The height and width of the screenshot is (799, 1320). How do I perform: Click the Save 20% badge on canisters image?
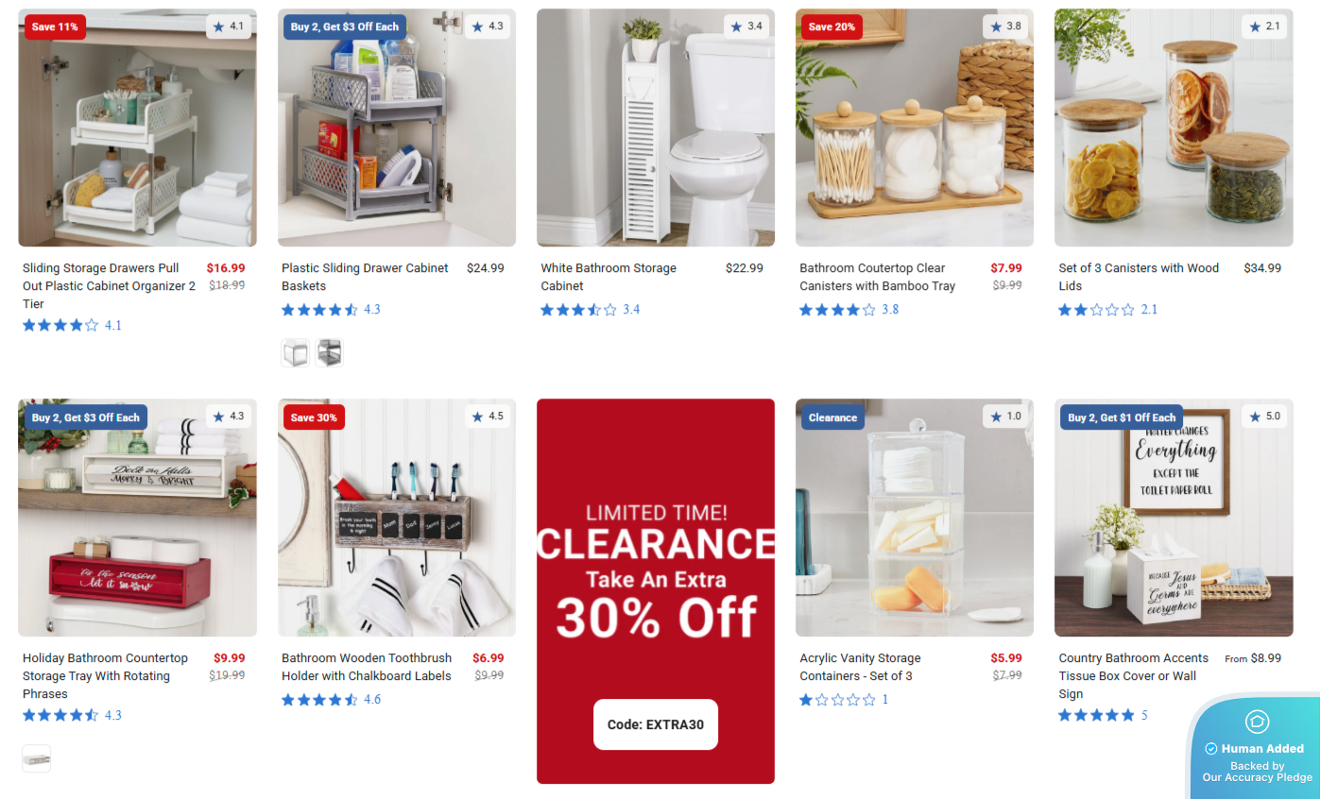831,27
